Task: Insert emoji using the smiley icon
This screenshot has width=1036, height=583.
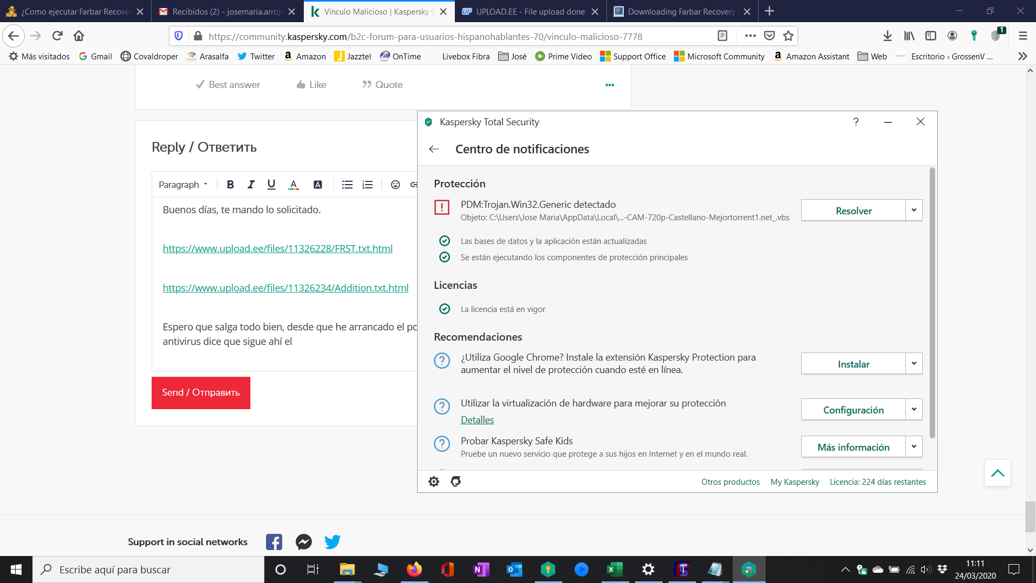Action: tap(396, 185)
